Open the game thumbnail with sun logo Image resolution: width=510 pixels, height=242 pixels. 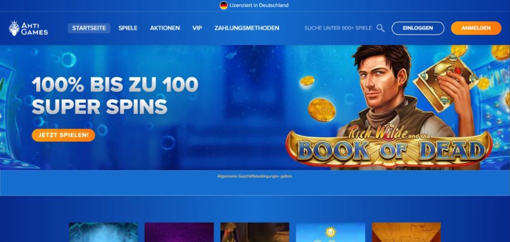click(331, 232)
